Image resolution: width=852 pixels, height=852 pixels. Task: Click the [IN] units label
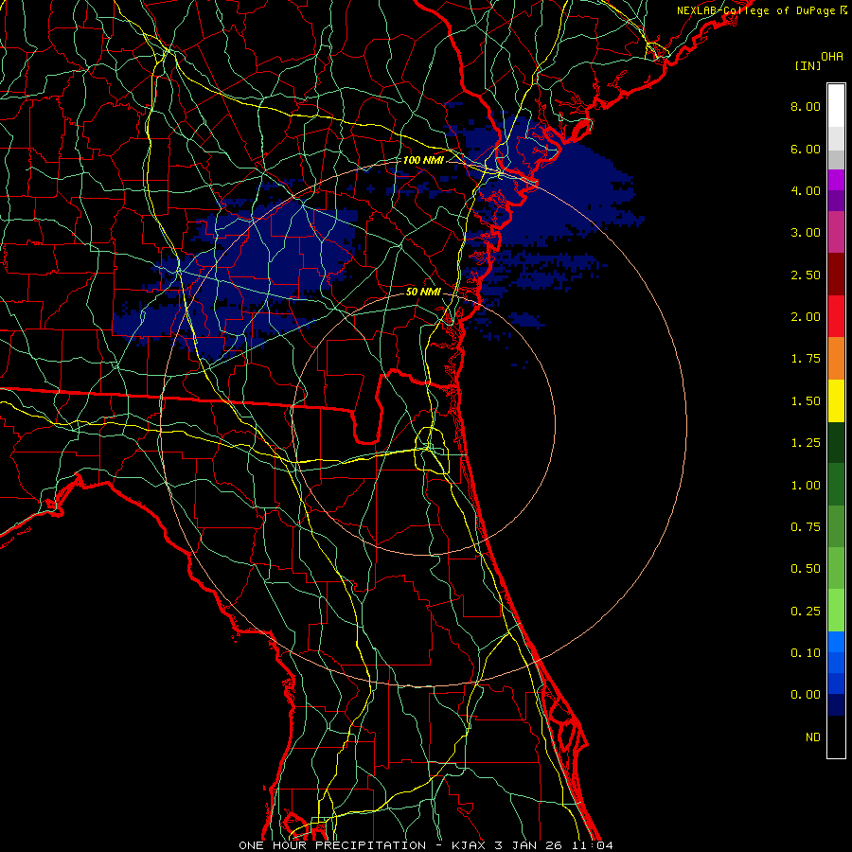pos(808,65)
